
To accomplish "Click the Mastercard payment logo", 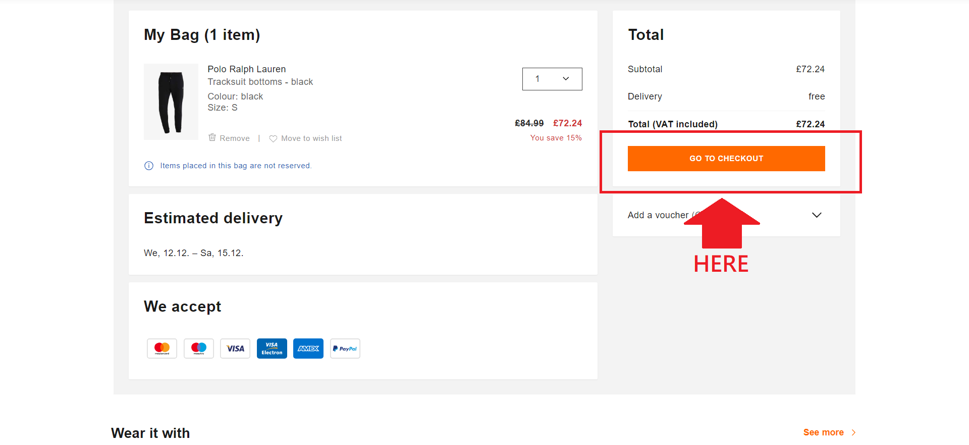I will coord(162,349).
